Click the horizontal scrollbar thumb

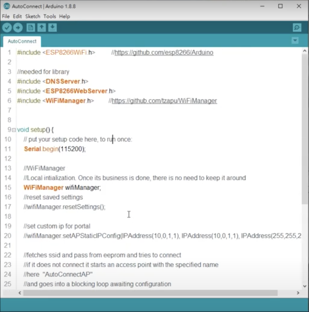point(150,293)
